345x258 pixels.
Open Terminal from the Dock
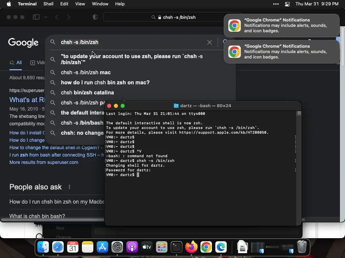pos(177,247)
